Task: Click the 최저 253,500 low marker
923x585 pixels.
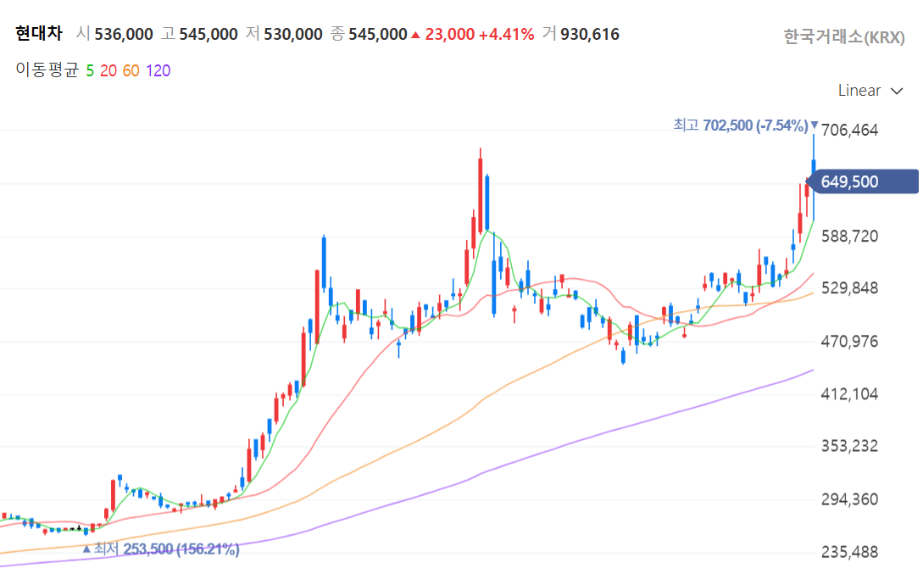Action: coord(161,549)
